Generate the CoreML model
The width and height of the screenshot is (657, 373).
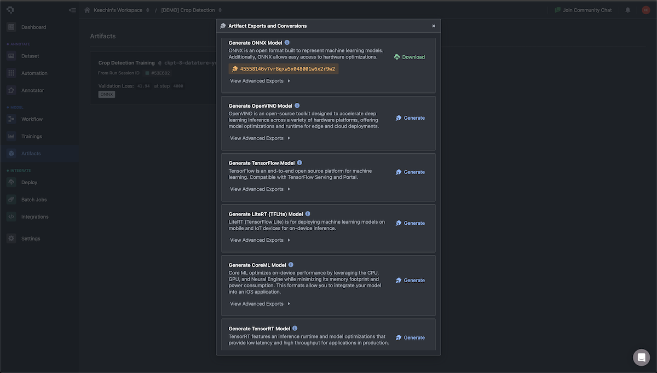point(410,280)
